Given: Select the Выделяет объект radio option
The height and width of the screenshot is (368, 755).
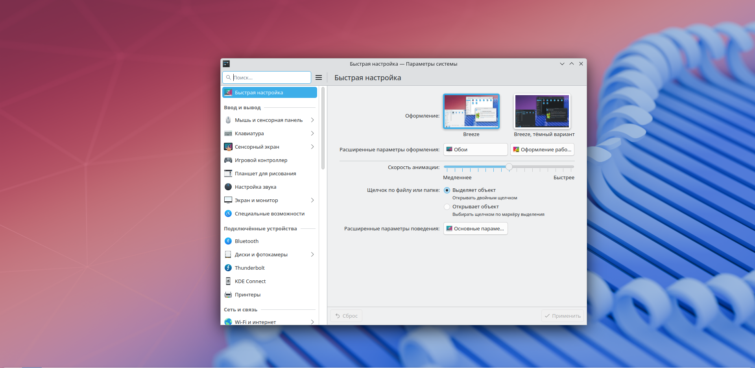Looking at the screenshot, I should point(447,190).
